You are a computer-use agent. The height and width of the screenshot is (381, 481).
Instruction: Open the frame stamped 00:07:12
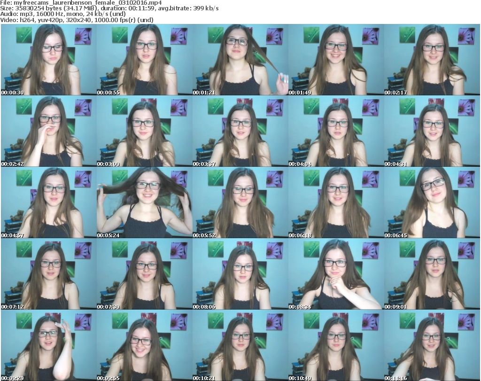49,274
